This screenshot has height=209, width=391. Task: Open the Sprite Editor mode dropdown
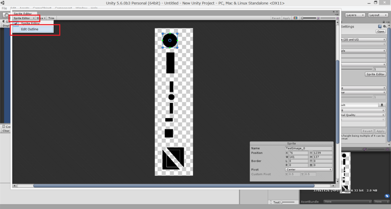pyautogui.click(x=24, y=18)
